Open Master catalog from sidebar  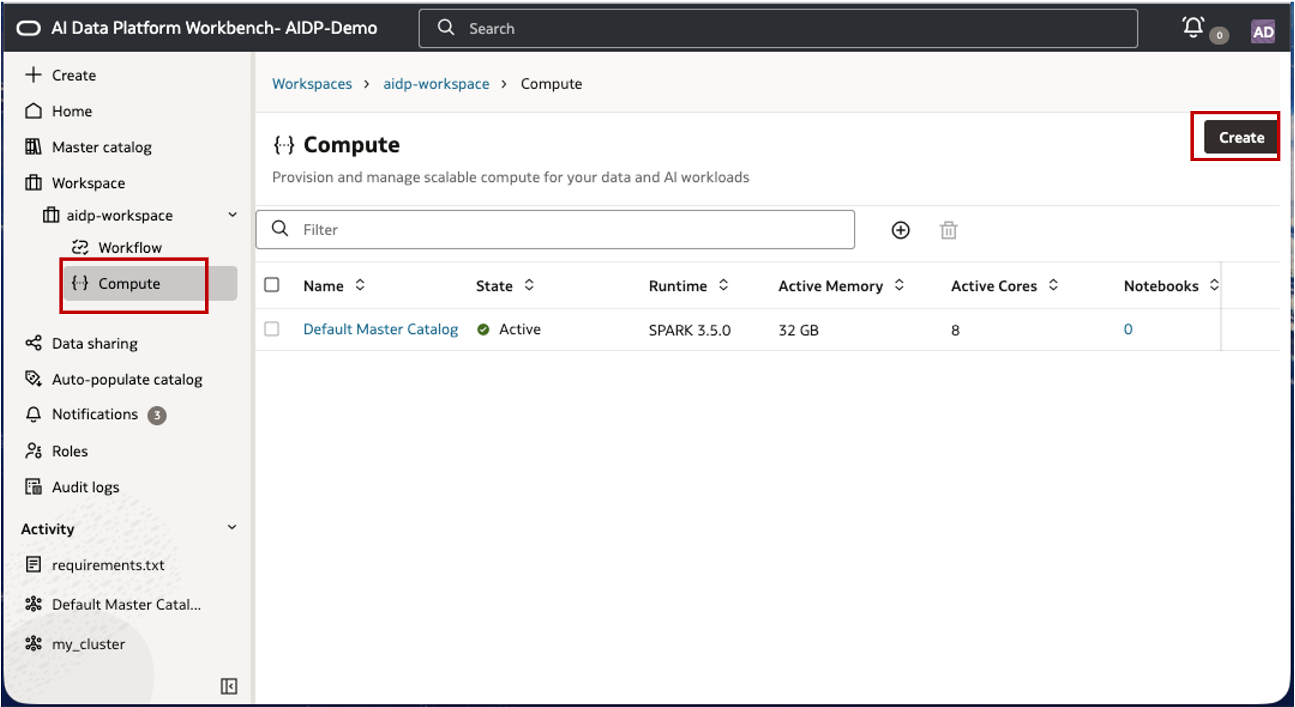pyautogui.click(x=102, y=147)
